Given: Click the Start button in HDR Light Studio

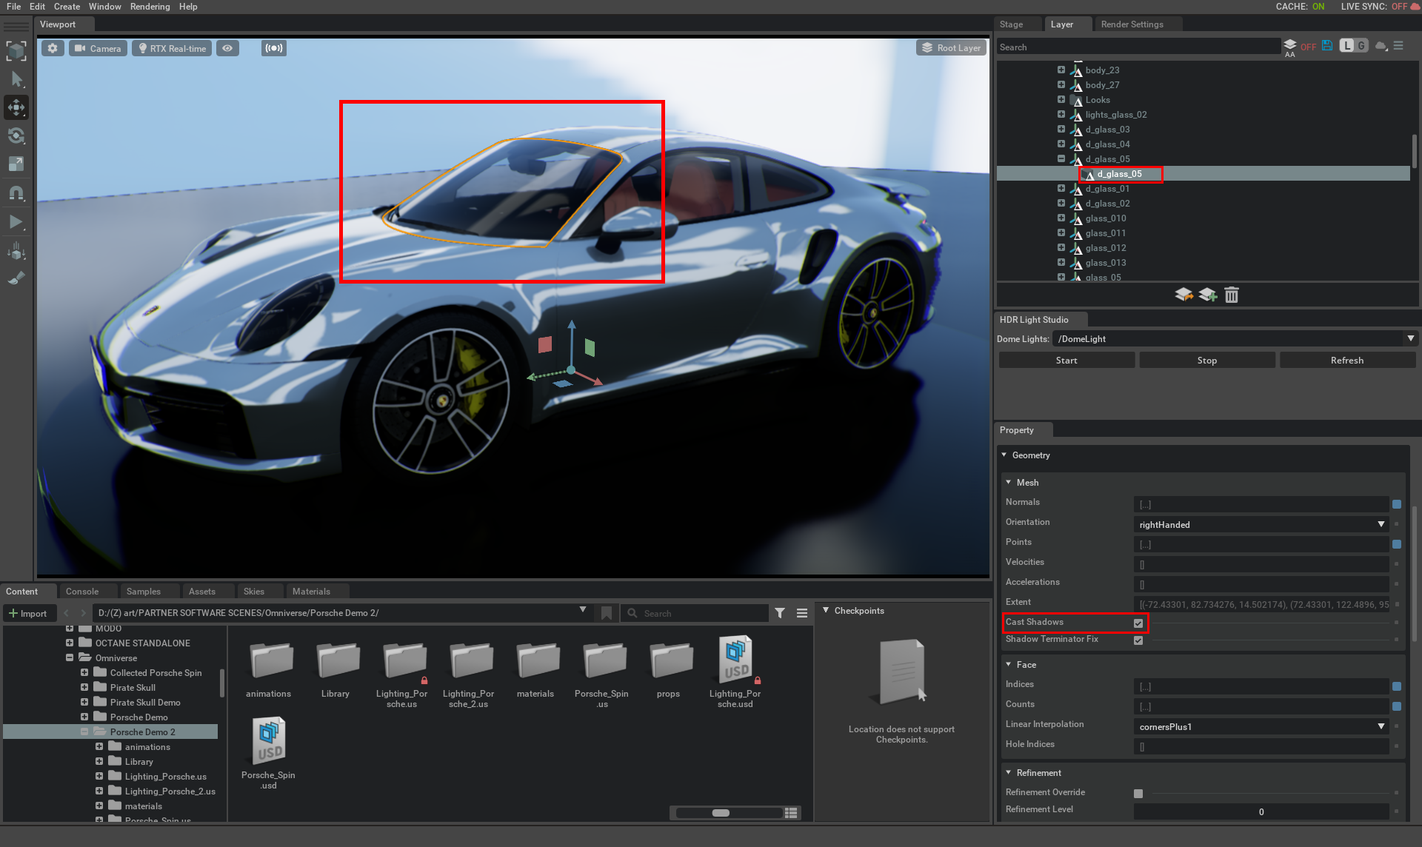Looking at the screenshot, I should click(x=1067, y=360).
